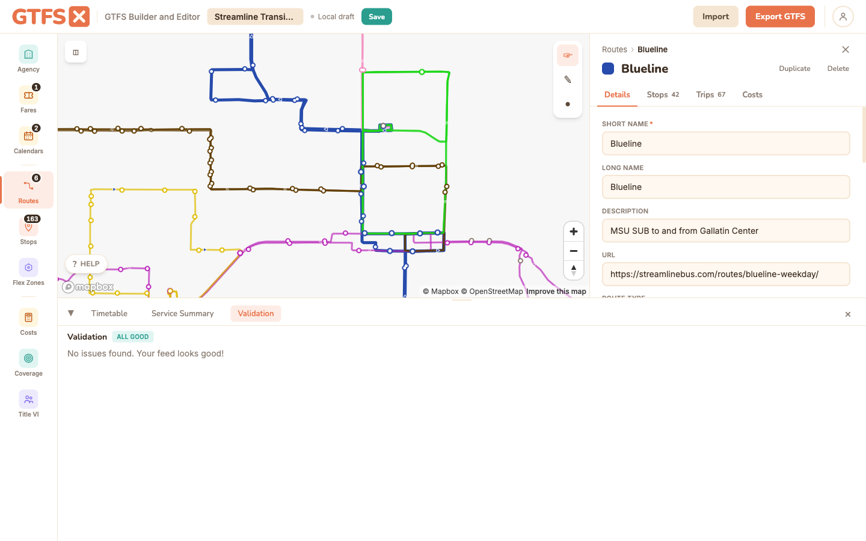Click the ALL GOOD validation badge
The height and width of the screenshot is (541, 866).
pyautogui.click(x=133, y=337)
